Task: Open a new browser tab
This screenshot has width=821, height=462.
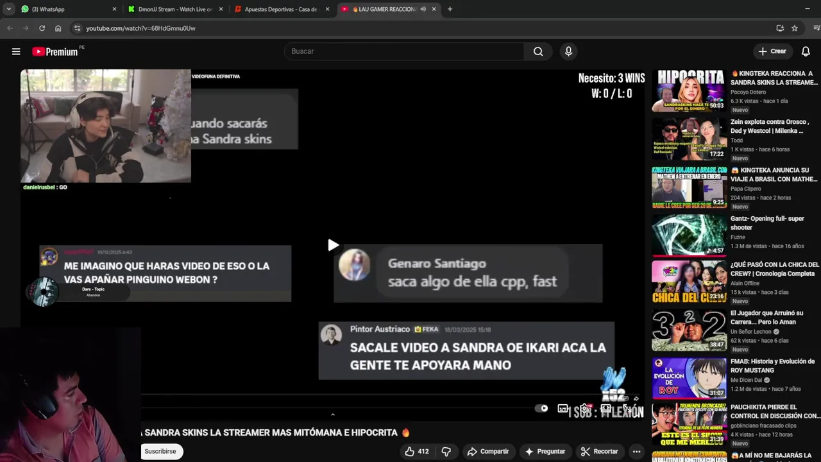Action: pos(450,9)
